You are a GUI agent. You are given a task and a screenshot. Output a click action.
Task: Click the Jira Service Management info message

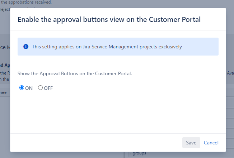pos(107,47)
